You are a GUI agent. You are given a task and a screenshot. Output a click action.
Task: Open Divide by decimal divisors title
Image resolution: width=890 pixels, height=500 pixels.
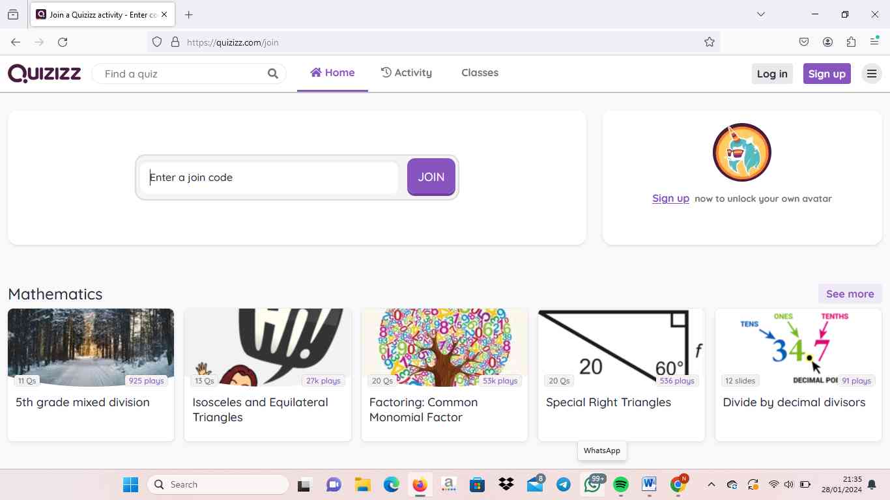click(x=794, y=402)
